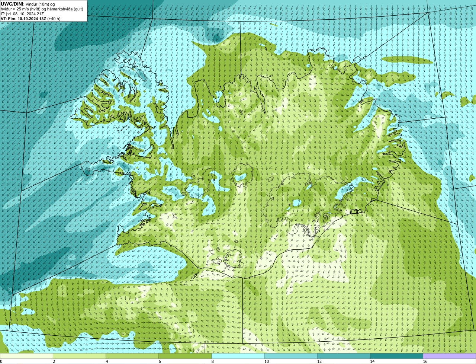Click the '4' legend scale label
The image size is (476, 364).
coord(107,361)
